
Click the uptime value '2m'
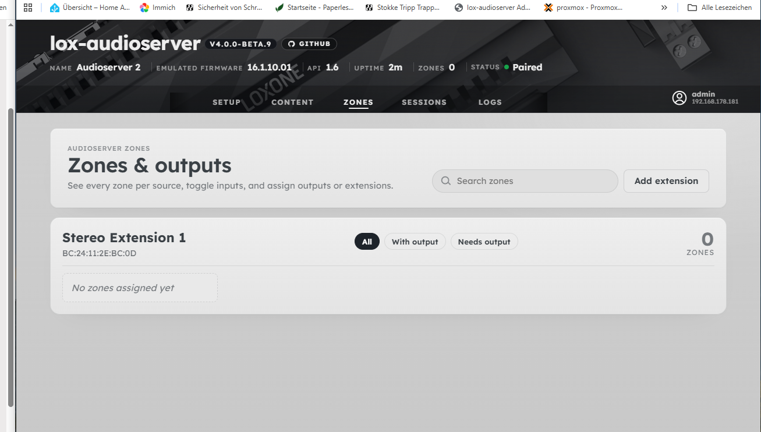pos(395,68)
